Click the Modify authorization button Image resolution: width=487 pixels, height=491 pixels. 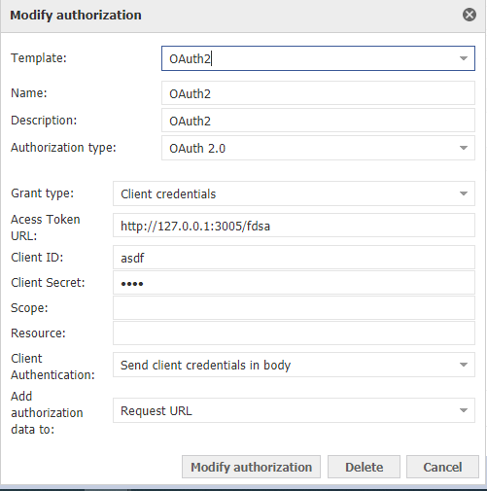click(251, 467)
